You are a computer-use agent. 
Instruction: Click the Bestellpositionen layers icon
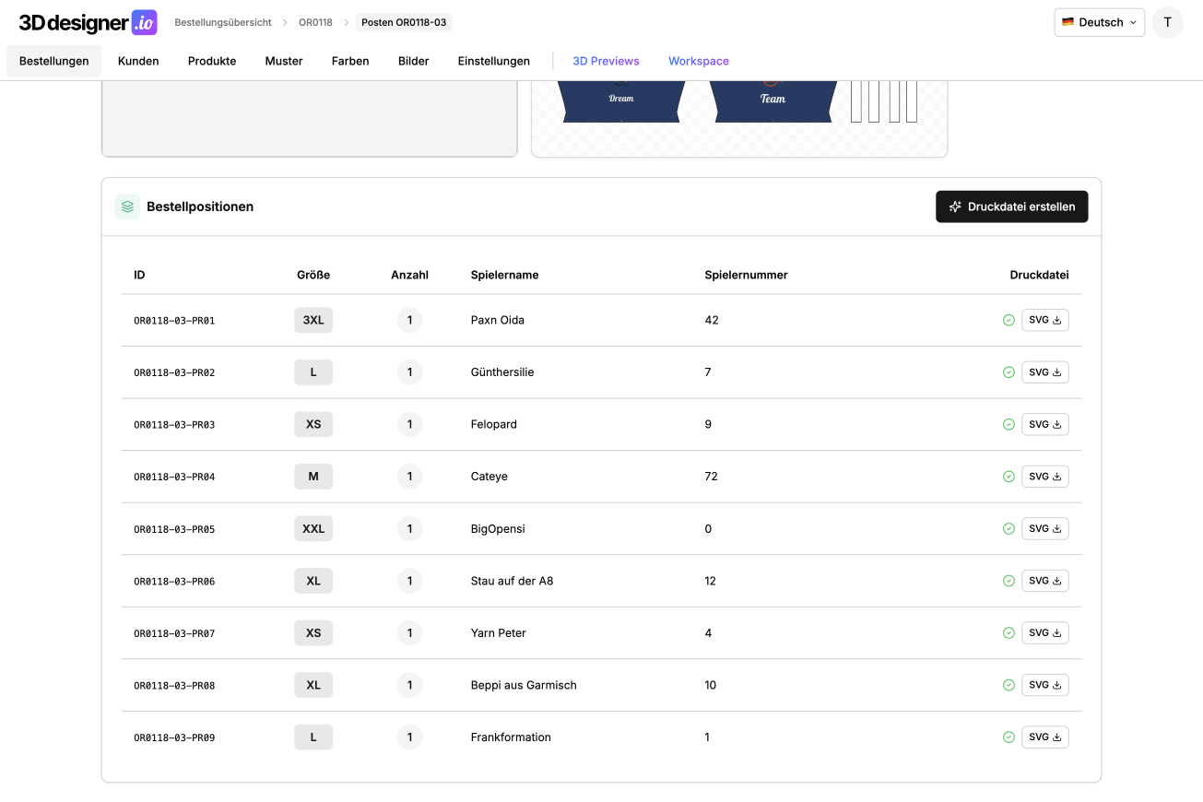[127, 206]
